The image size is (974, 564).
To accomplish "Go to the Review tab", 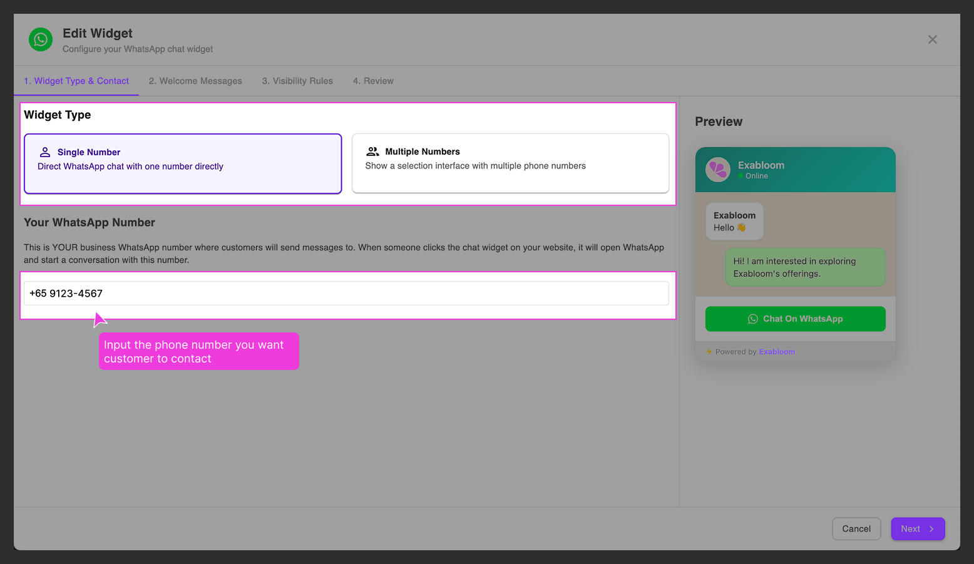I will click(373, 81).
